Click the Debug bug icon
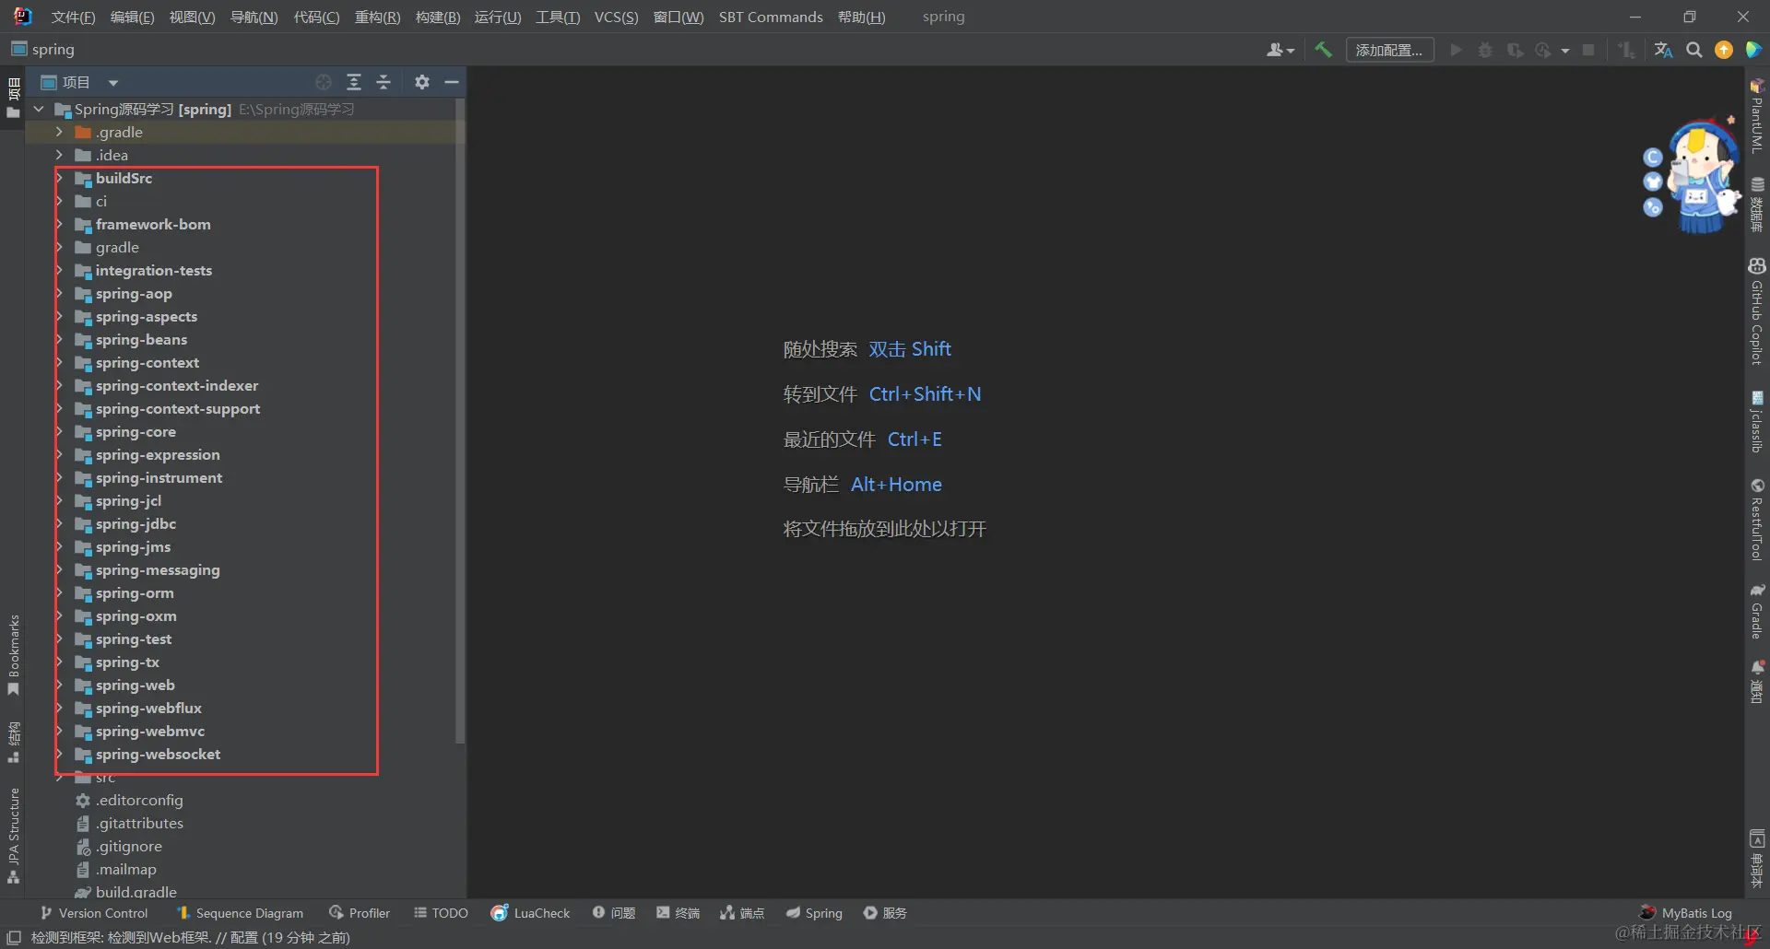 [1485, 50]
